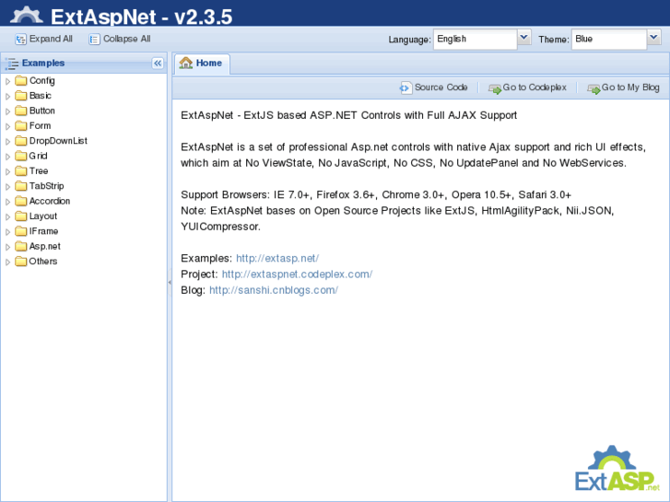Viewport: 670px width, 502px height.
Task: Open the Theme dropdown arrow
Action: [x=653, y=38]
